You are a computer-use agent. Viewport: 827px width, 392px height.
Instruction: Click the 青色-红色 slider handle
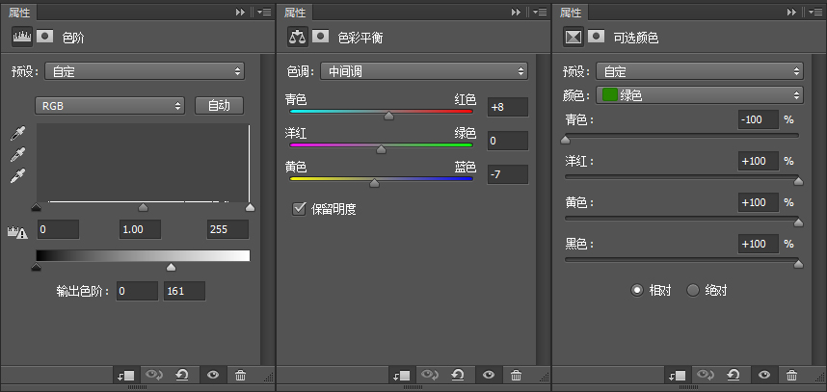[x=388, y=116]
